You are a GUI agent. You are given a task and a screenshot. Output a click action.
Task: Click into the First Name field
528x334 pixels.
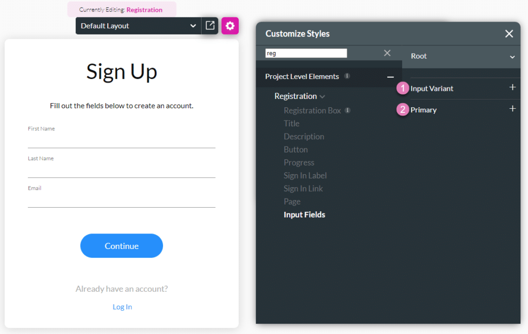click(x=122, y=141)
